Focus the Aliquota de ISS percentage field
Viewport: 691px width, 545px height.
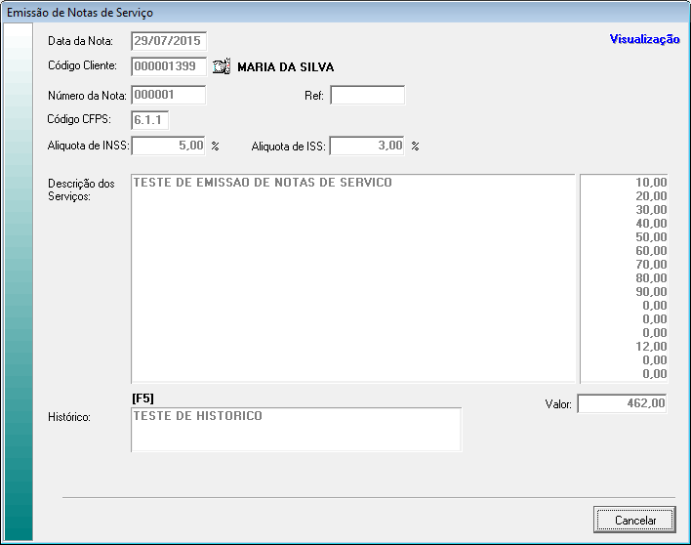pos(367,146)
